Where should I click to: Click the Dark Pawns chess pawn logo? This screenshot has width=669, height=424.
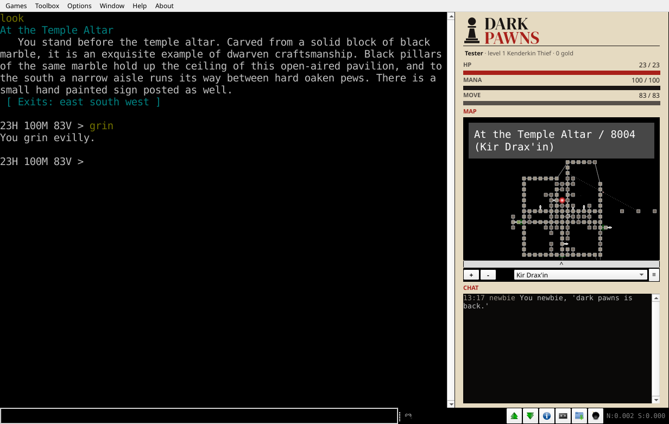pyautogui.click(x=472, y=30)
